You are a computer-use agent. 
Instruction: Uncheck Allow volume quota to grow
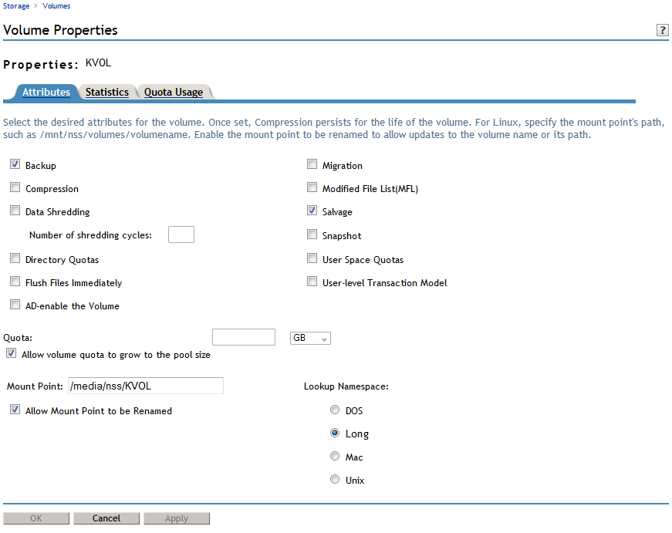click(11, 353)
